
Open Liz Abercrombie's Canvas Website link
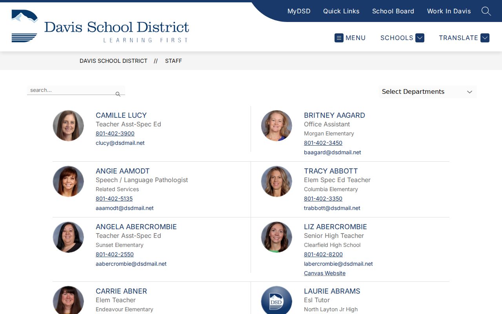pos(325,273)
